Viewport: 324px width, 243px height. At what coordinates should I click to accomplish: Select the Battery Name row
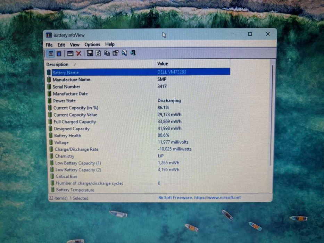point(139,72)
